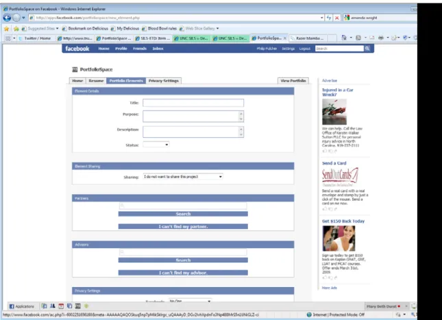Click the thumbs-up icon under car wreck ad
Image resolution: width=442 pixels, height=320 pixels.
tap(324, 151)
